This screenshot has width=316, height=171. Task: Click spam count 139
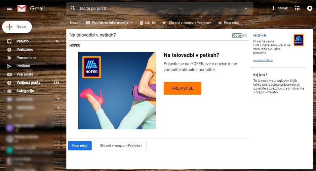pyautogui.click(x=56, y=83)
